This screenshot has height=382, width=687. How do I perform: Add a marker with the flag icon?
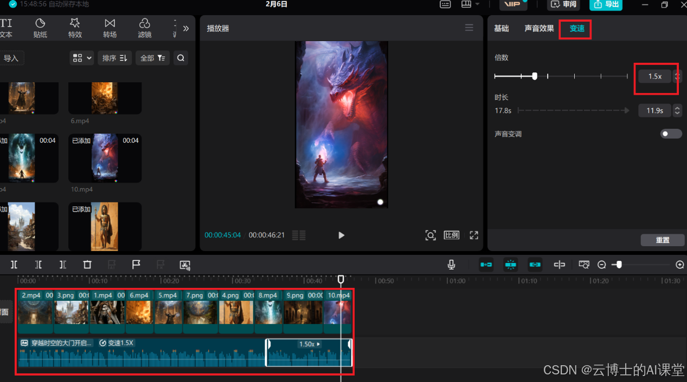click(136, 265)
